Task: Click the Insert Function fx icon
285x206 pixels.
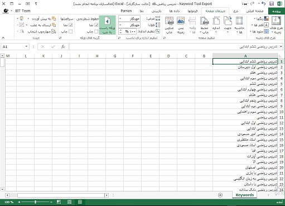Action: pyautogui.click(x=63, y=46)
